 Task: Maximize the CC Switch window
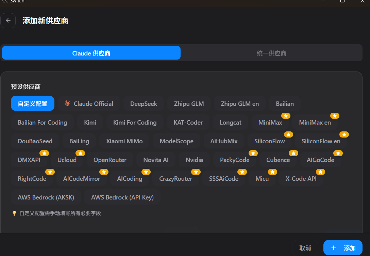(342, 1)
